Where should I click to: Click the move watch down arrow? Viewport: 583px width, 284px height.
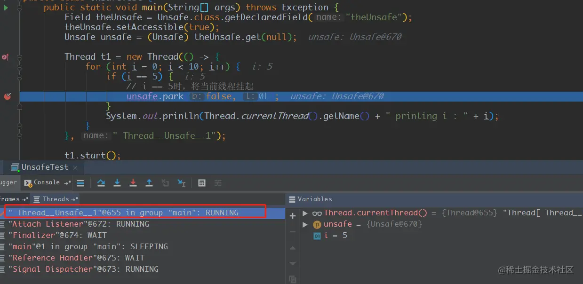point(292,263)
